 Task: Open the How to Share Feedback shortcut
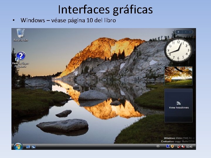(21, 56)
